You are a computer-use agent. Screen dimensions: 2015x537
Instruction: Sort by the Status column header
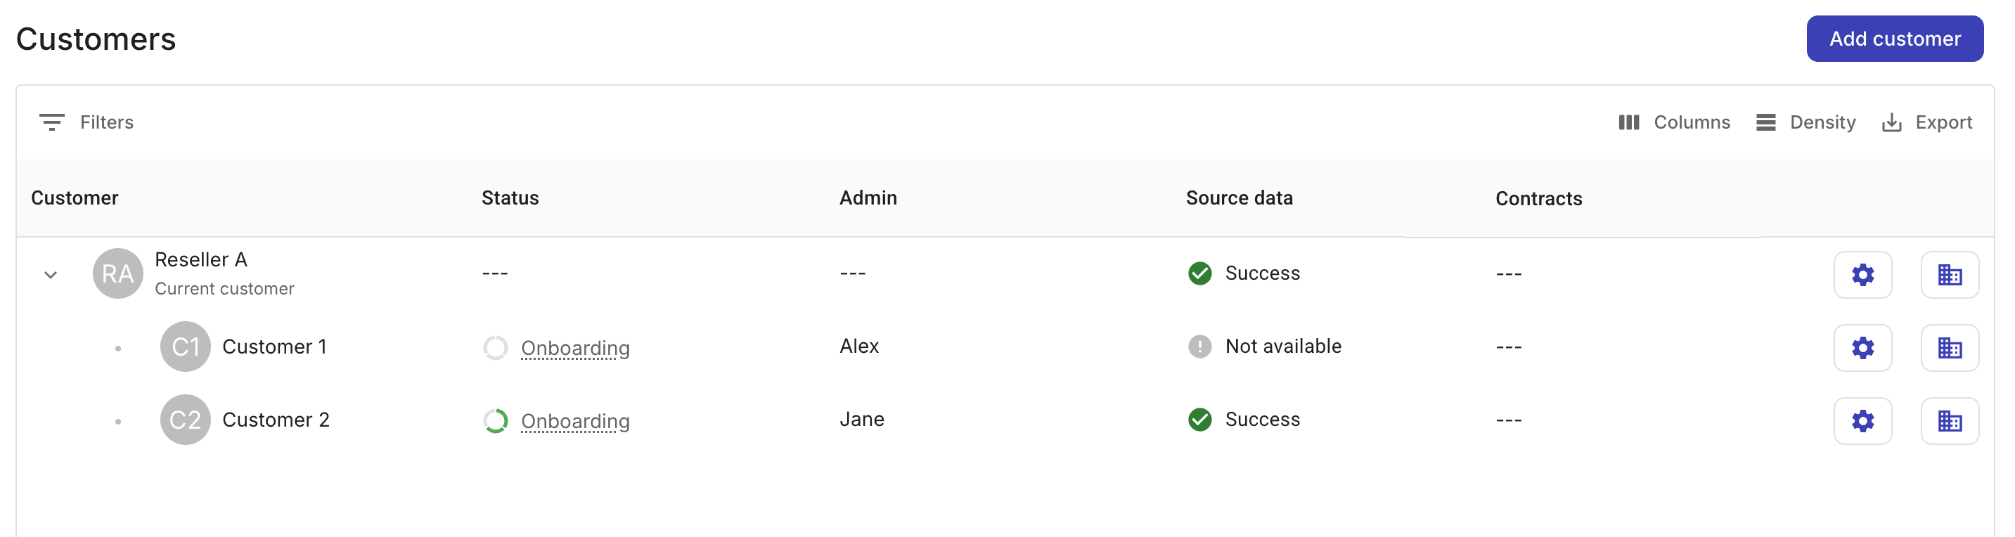[509, 198]
